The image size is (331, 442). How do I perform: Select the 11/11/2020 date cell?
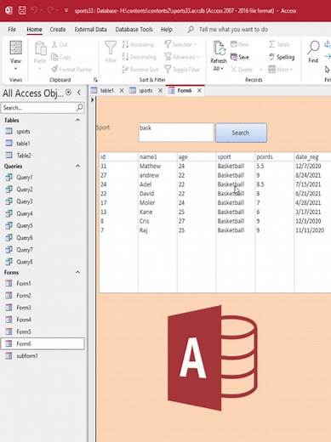point(310,230)
